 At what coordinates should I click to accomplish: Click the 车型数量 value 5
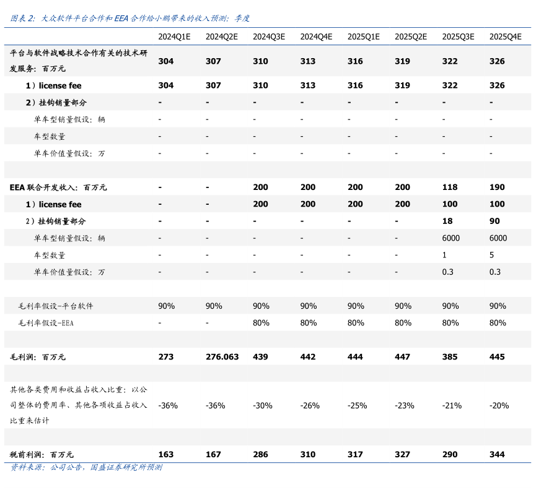tap(491, 256)
